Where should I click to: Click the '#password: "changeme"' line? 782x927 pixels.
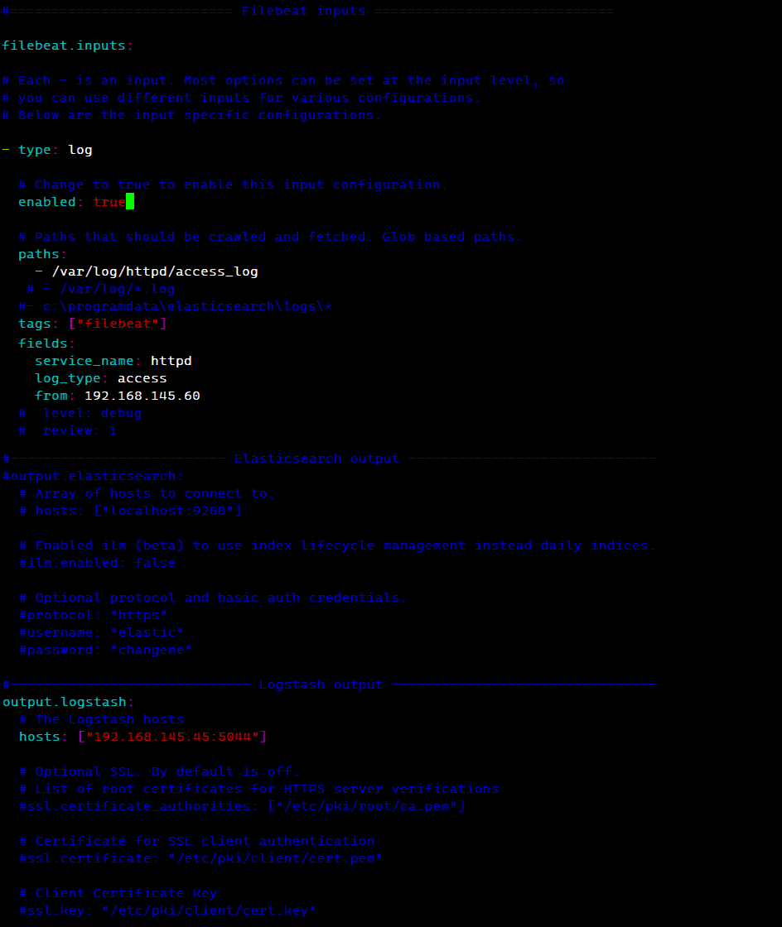105,650
